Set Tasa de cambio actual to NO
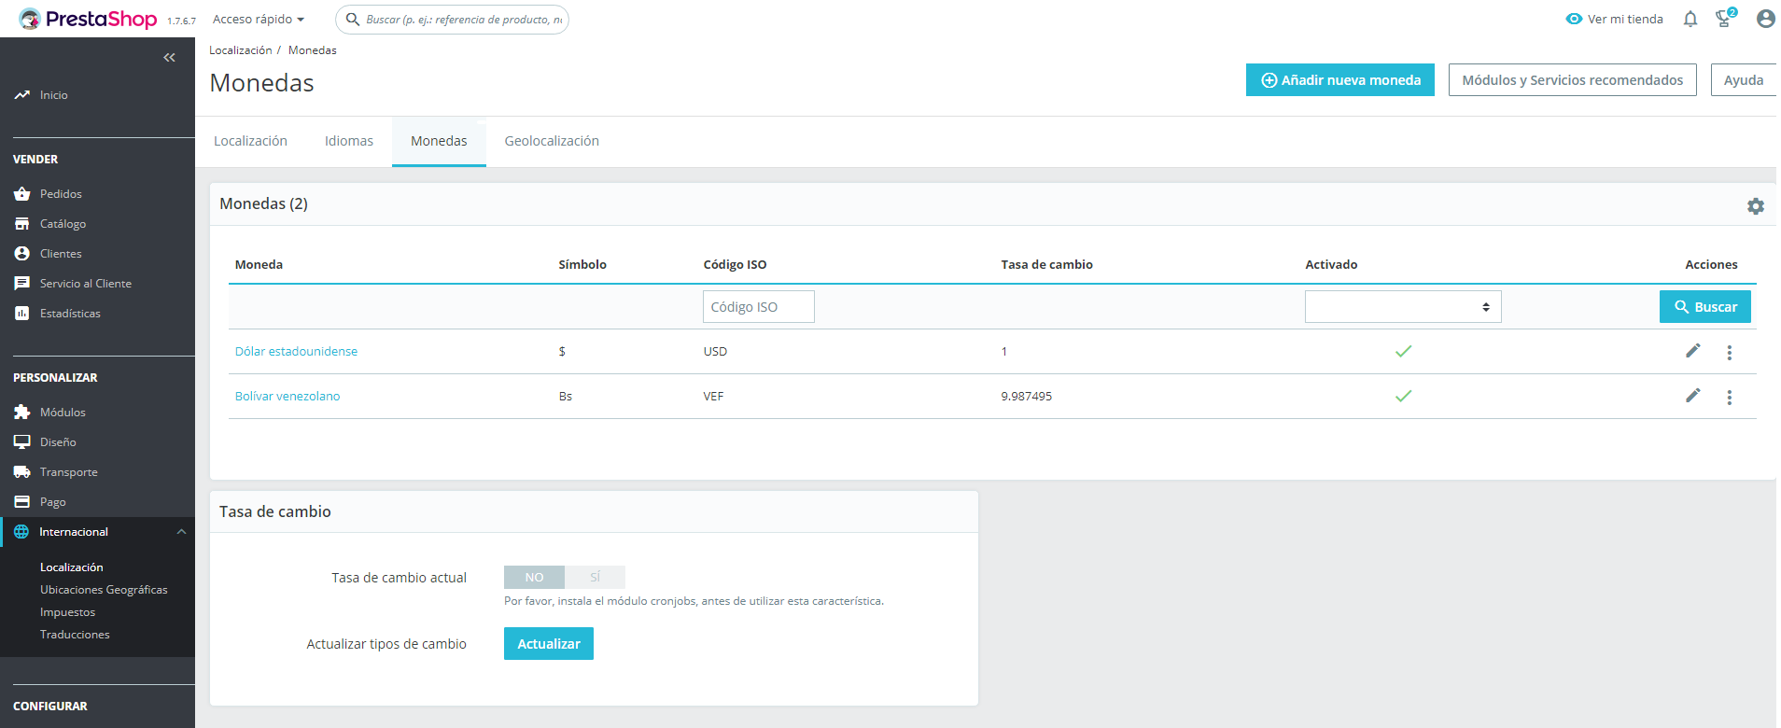 coord(534,578)
